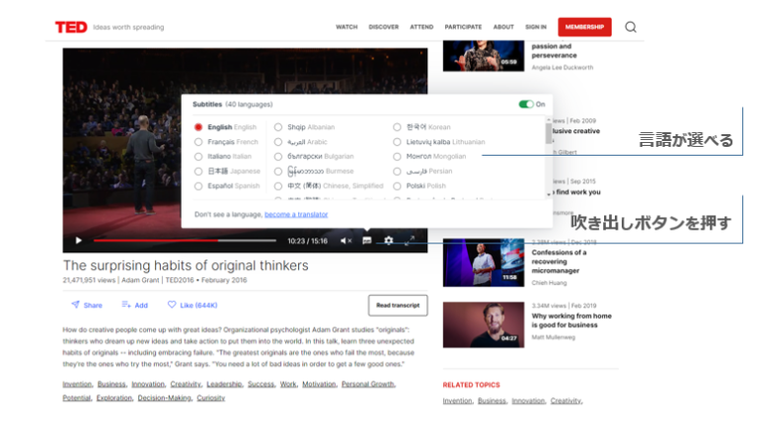
Task: Click the Innovation tag under the description
Action: (x=148, y=384)
